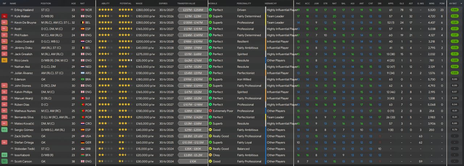Click Brazil flag in Ederson's row

pyautogui.click(x=83, y=79)
